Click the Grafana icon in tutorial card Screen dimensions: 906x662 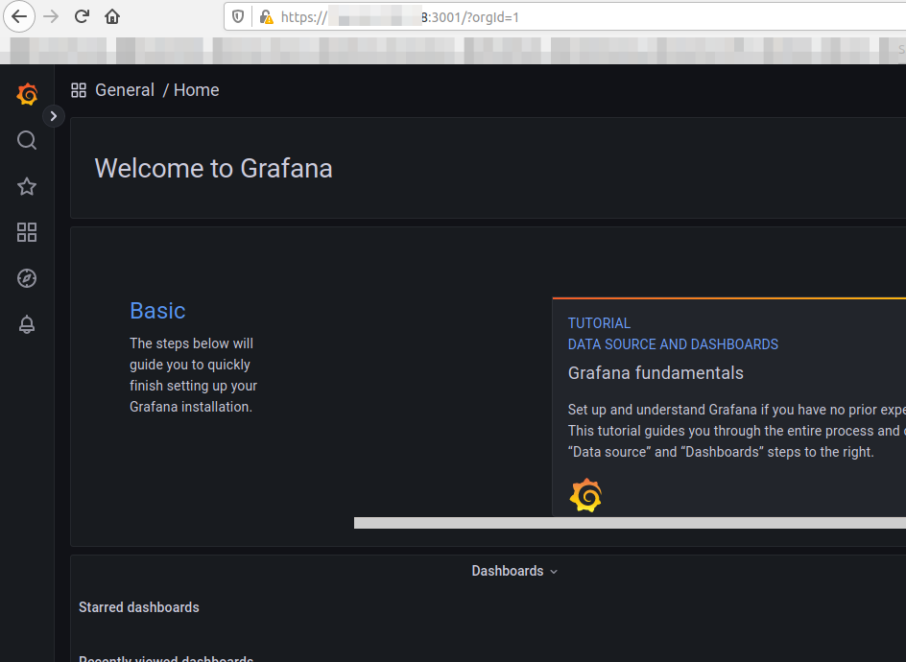585,496
